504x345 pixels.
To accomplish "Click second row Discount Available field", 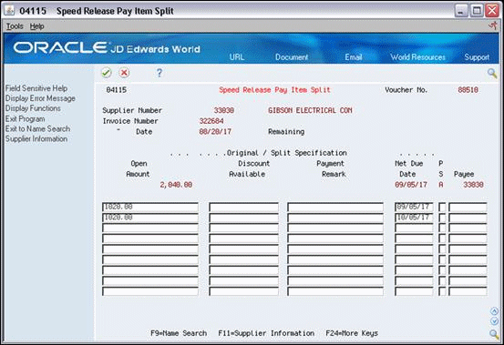I will (x=243, y=218).
